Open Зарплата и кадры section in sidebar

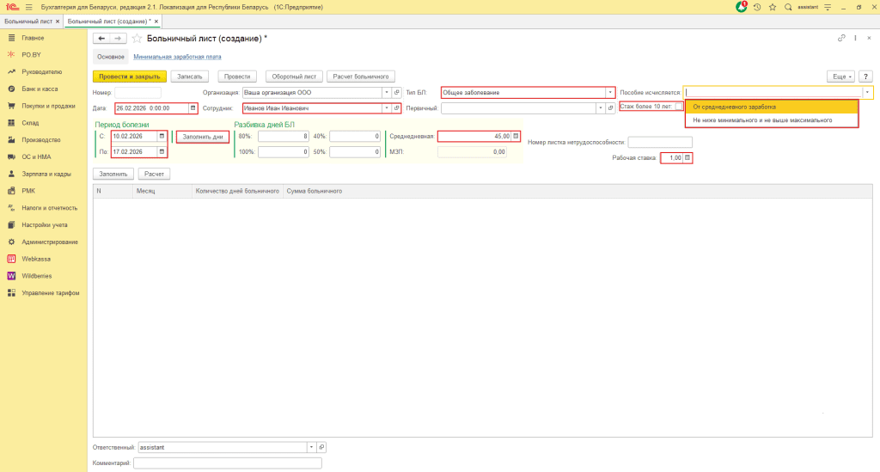pos(46,174)
